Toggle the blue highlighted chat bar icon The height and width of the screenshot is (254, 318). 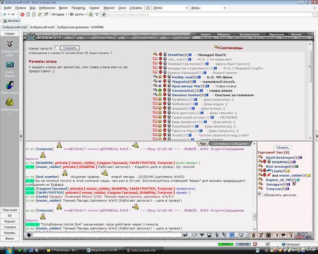tap(232, 235)
